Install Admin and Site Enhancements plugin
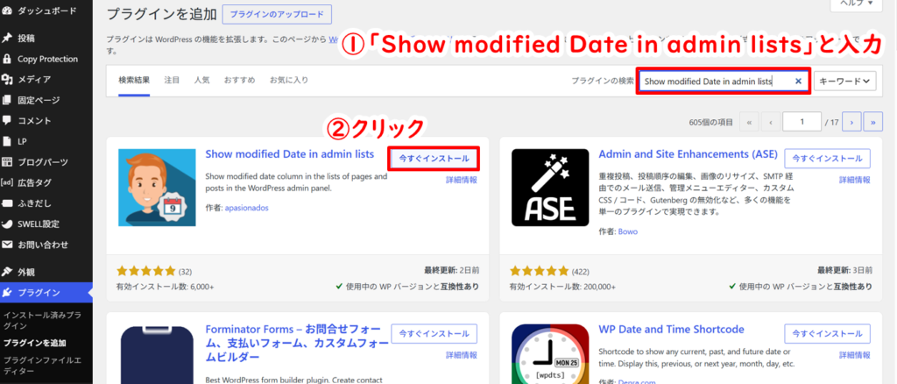Image resolution: width=897 pixels, height=384 pixels. click(x=827, y=159)
